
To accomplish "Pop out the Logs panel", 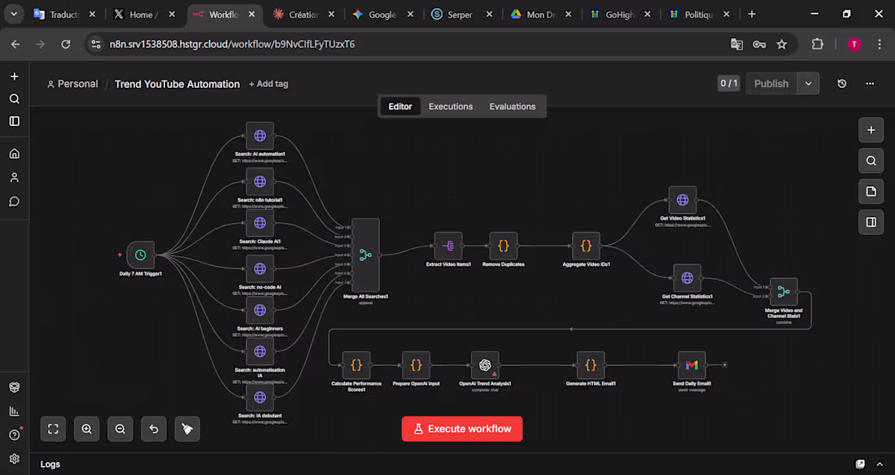I will (x=860, y=464).
